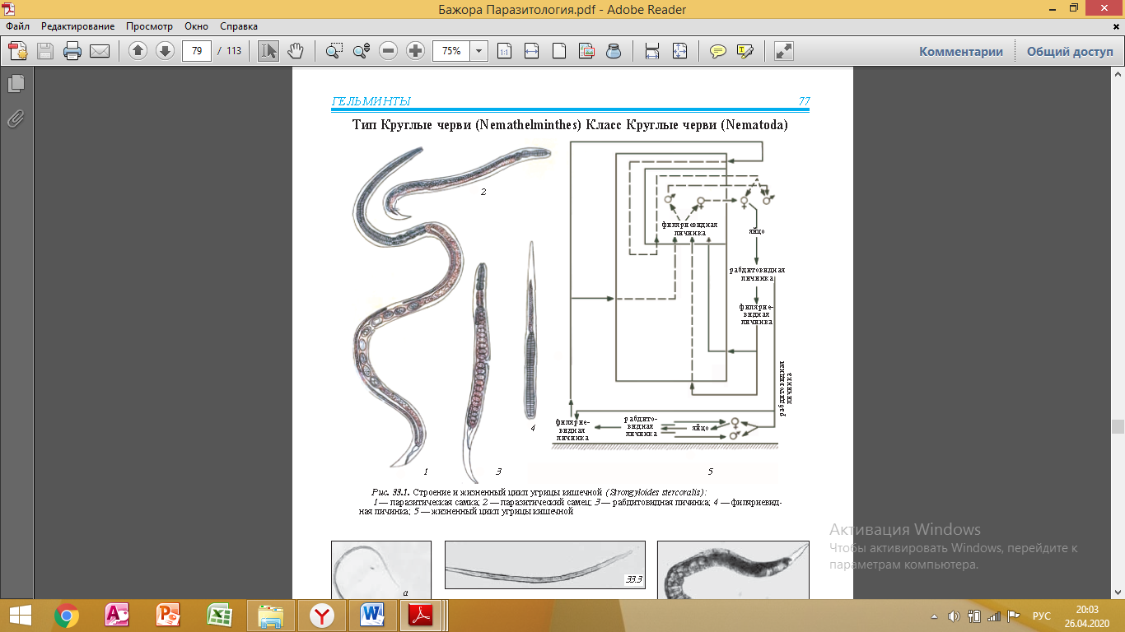This screenshot has width=1125, height=632.
Task: Click the Adobe Reader taskbar button
Action: click(423, 615)
